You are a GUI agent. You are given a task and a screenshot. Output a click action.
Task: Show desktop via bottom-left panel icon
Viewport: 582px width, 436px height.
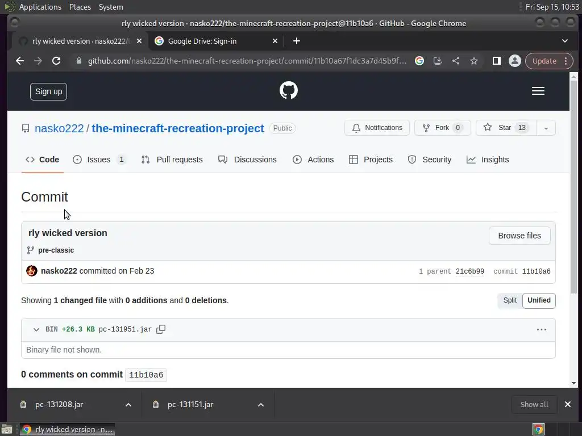[7, 429]
